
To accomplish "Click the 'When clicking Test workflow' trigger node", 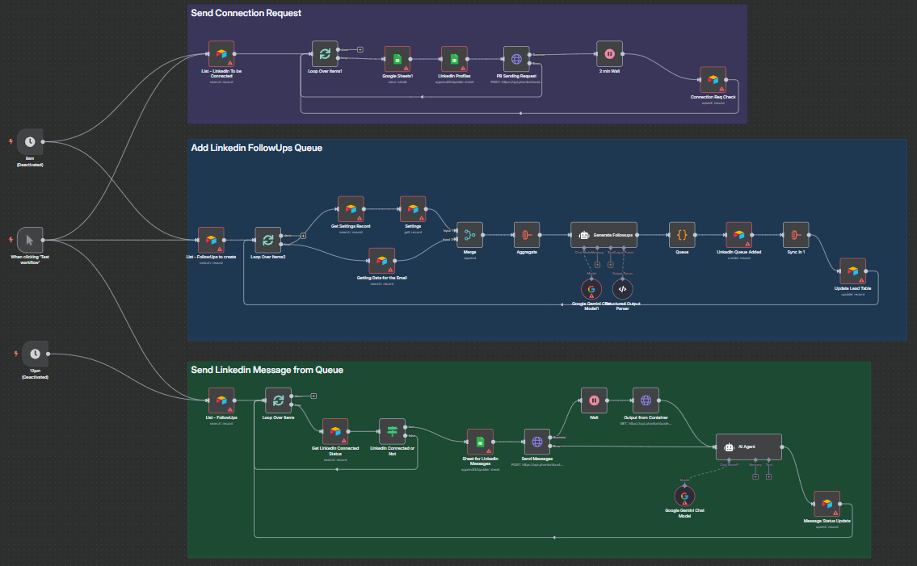I will tap(30, 240).
